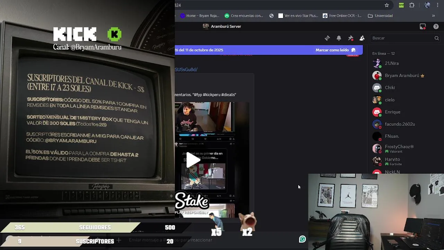
Task: Open the Discord inbox icon
Action: click(x=422, y=26)
